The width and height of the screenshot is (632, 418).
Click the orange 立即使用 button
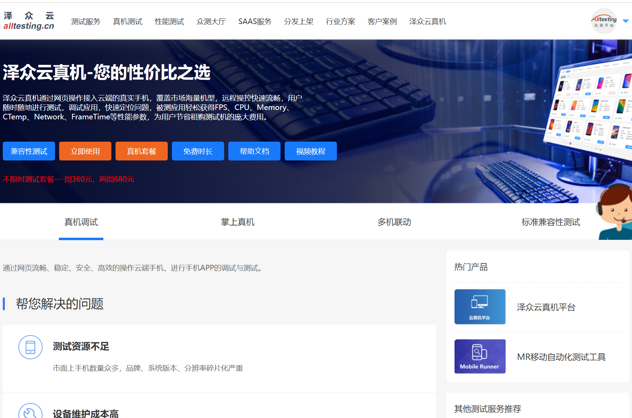(x=85, y=151)
